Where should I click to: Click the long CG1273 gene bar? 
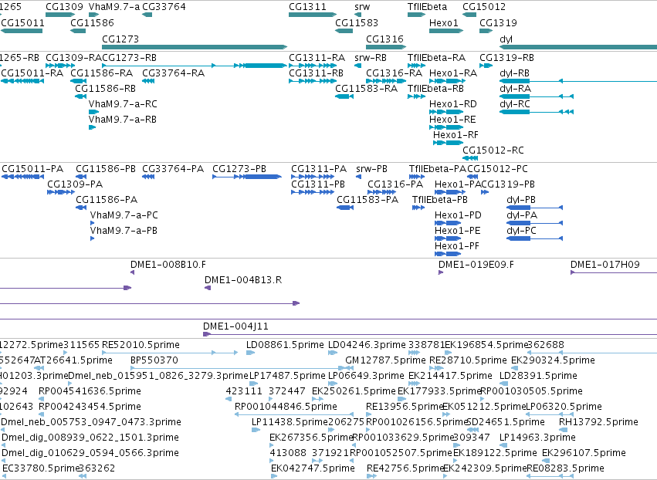(x=195, y=47)
